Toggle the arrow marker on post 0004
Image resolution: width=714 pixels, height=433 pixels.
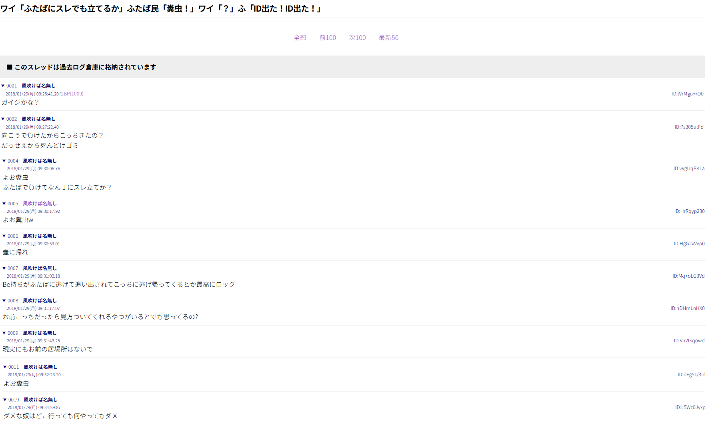[x=4, y=161]
